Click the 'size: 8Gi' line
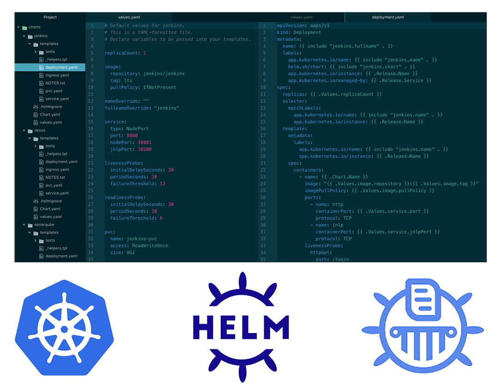 point(122,253)
